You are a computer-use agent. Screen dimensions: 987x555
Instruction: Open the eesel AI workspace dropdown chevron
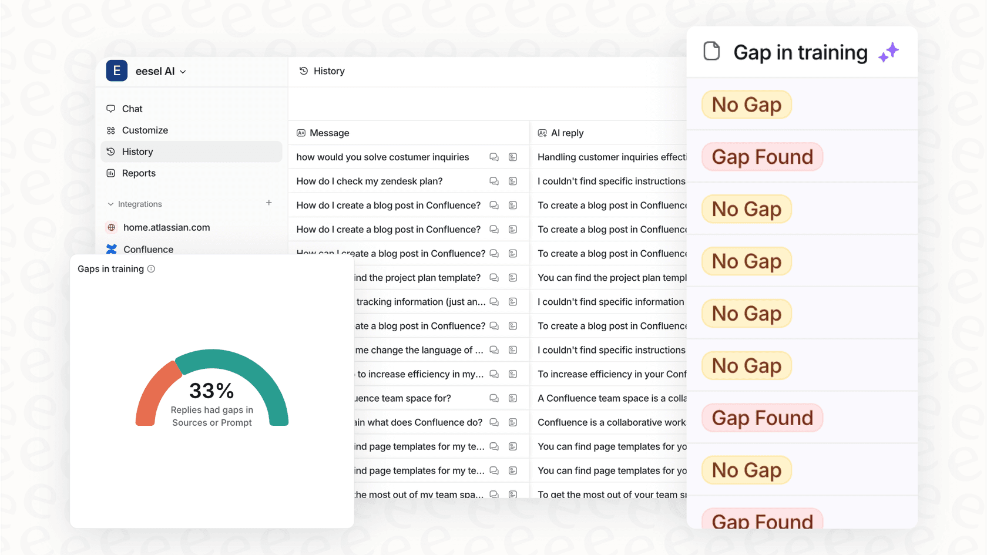pos(183,71)
